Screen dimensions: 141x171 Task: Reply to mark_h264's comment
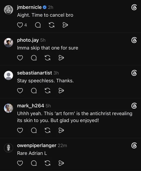click(34, 130)
